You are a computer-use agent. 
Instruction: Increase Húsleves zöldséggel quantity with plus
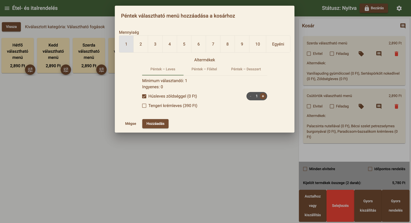(263, 96)
